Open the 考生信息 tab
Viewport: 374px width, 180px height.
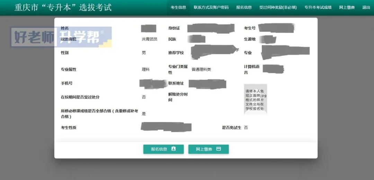click(x=178, y=7)
